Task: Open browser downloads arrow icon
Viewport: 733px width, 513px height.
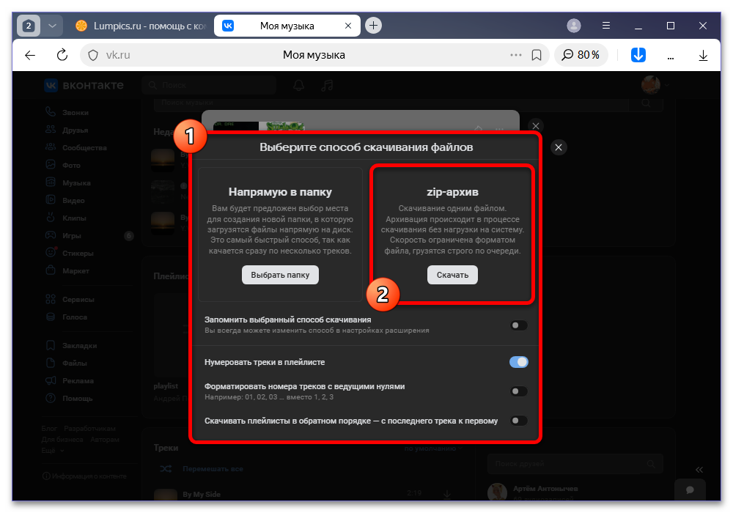Action: coord(703,56)
